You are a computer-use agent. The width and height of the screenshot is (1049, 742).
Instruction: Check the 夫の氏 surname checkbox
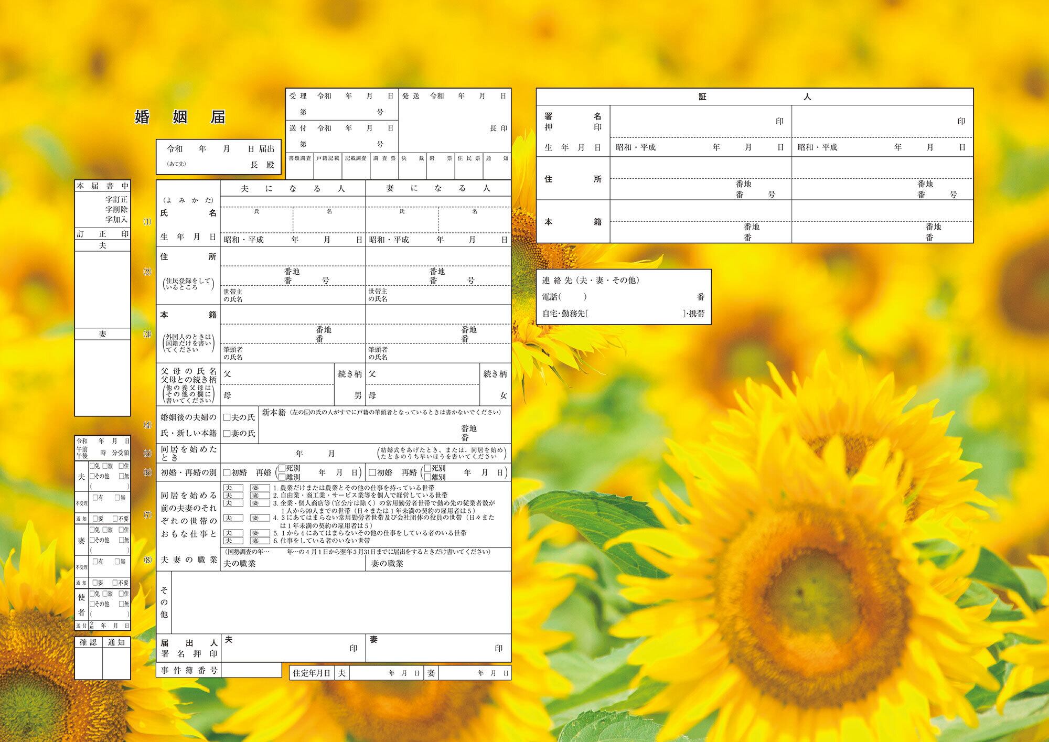(x=227, y=418)
